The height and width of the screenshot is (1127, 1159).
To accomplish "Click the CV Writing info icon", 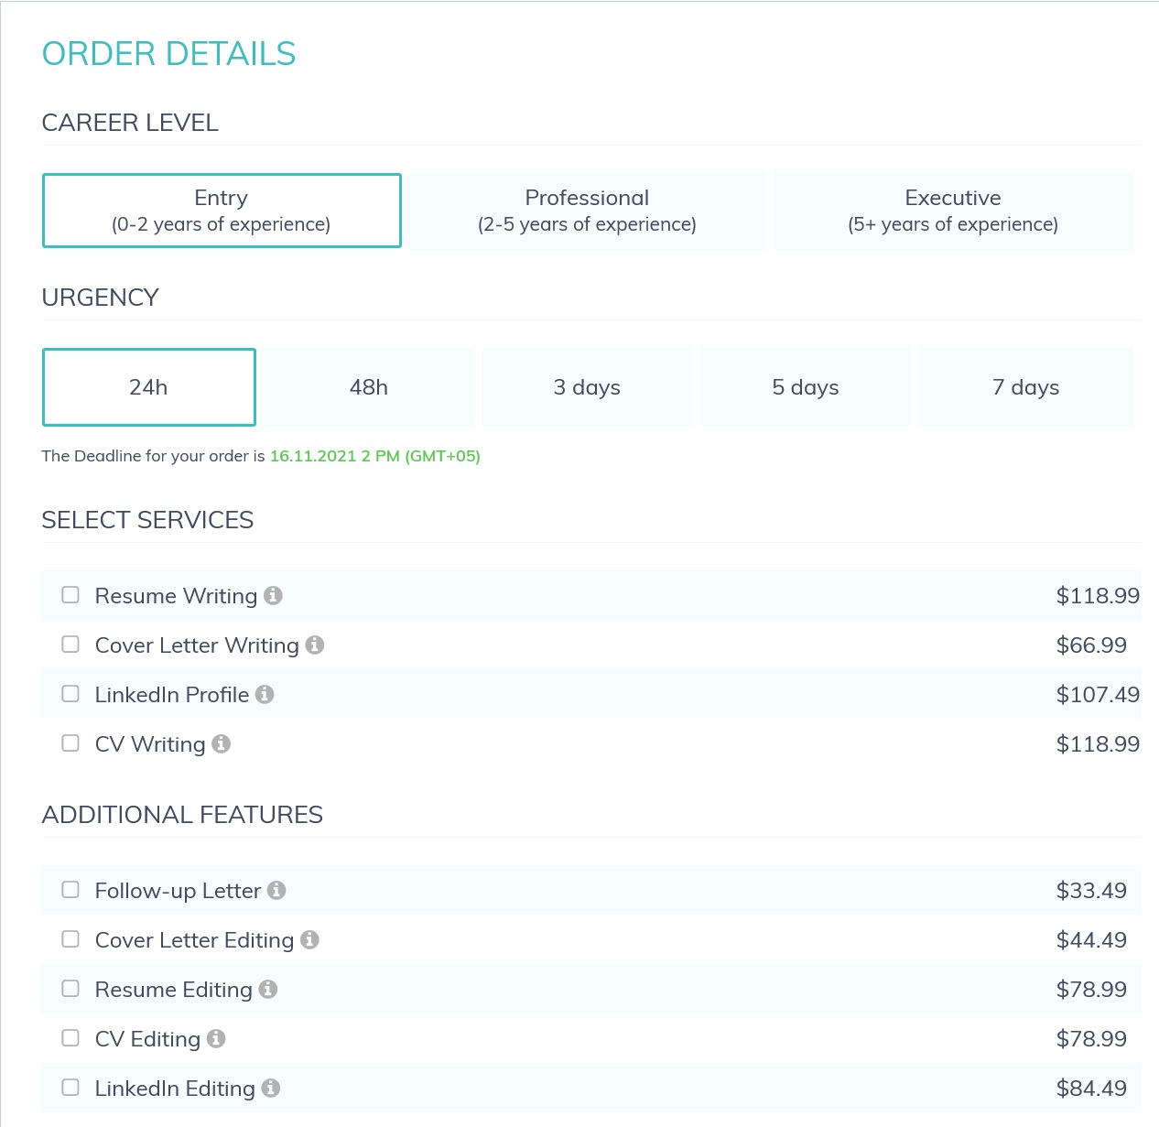I will click(221, 743).
